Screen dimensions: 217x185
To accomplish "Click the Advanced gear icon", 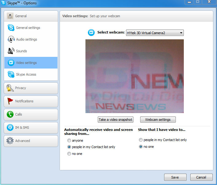I will pos(10,141).
